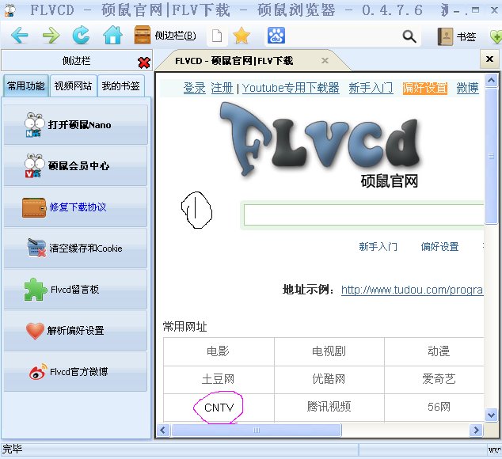The width and height of the screenshot is (502, 459).
Task: Click highlighted 偏好设置 link at top
Action: pos(424,87)
